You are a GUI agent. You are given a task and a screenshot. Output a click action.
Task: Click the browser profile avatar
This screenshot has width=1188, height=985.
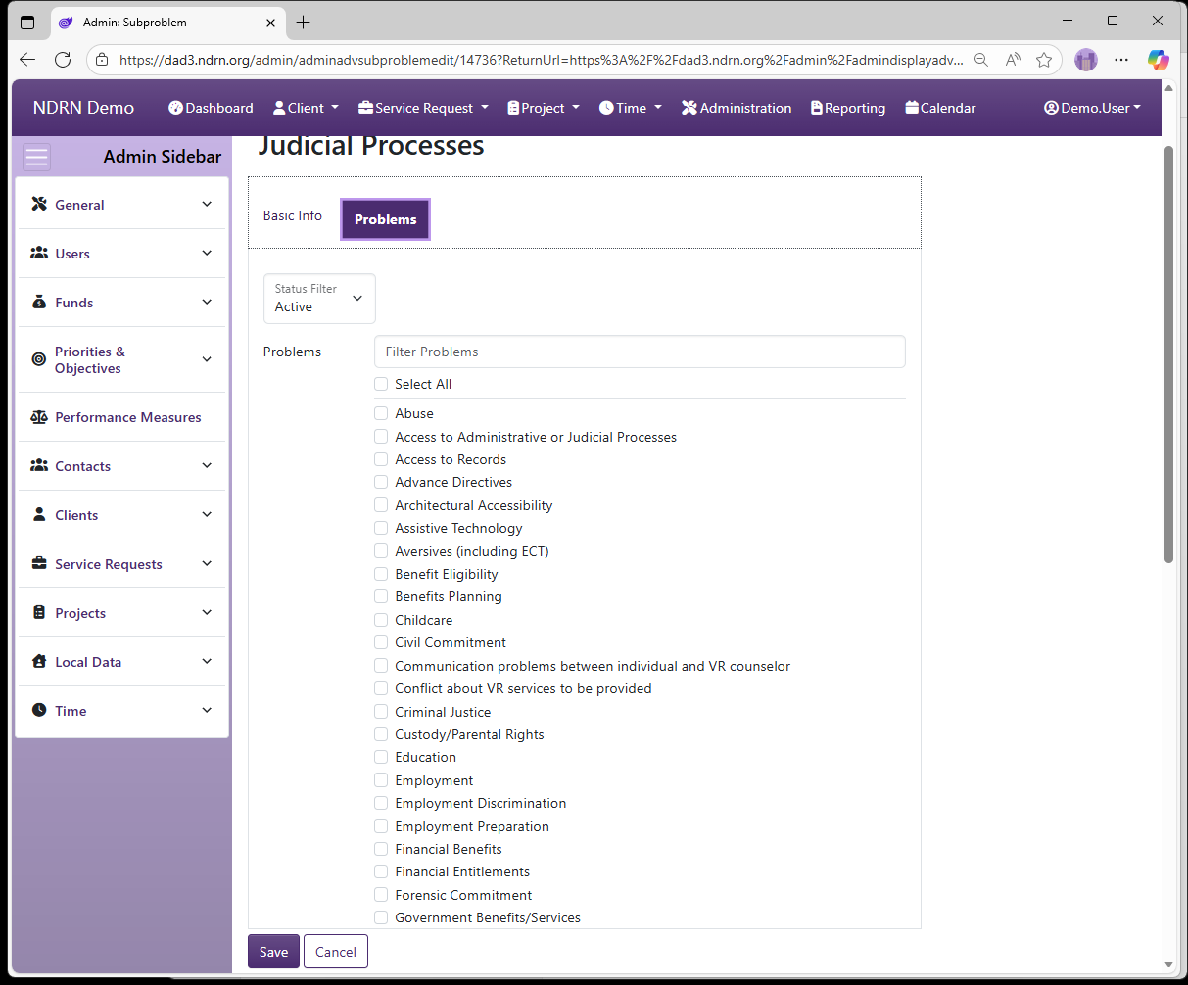tap(1086, 60)
